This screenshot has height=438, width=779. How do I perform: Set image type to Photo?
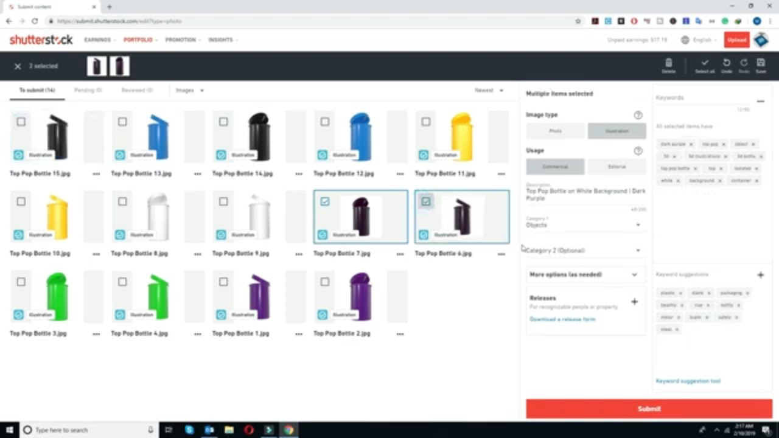click(x=555, y=131)
